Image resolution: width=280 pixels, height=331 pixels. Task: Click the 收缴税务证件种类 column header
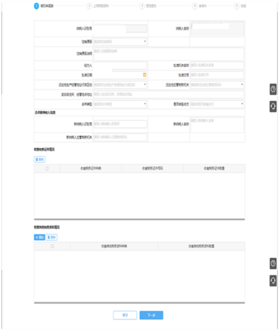click(x=91, y=169)
